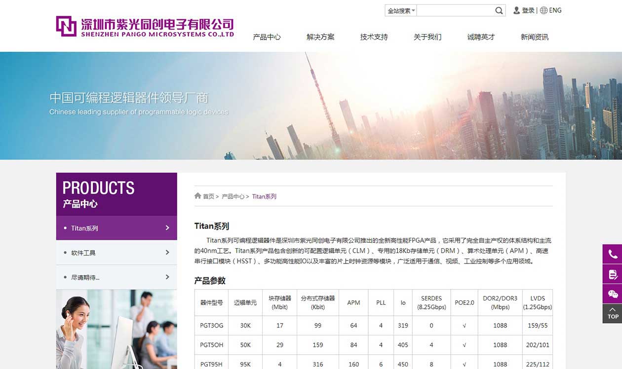
Task: Expand the 软件工具 sidebar chevron
Action: click(167, 253)
